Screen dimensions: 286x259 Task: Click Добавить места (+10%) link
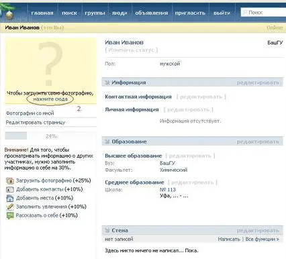(x=44, y=198)
